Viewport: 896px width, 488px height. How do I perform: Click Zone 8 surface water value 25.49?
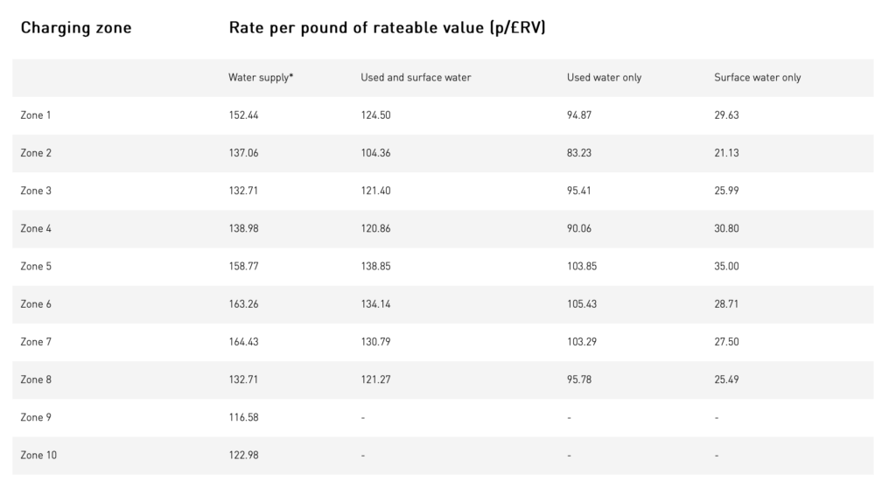point(726,380)
